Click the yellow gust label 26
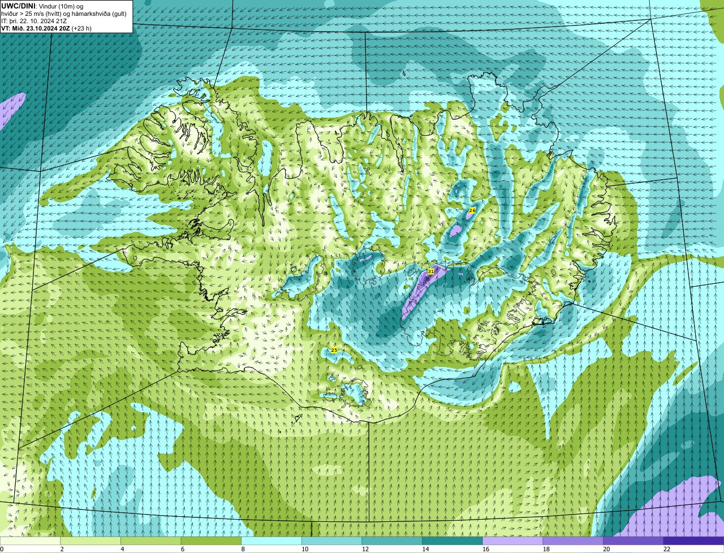The image size is (724, 553). click(472, 210)
